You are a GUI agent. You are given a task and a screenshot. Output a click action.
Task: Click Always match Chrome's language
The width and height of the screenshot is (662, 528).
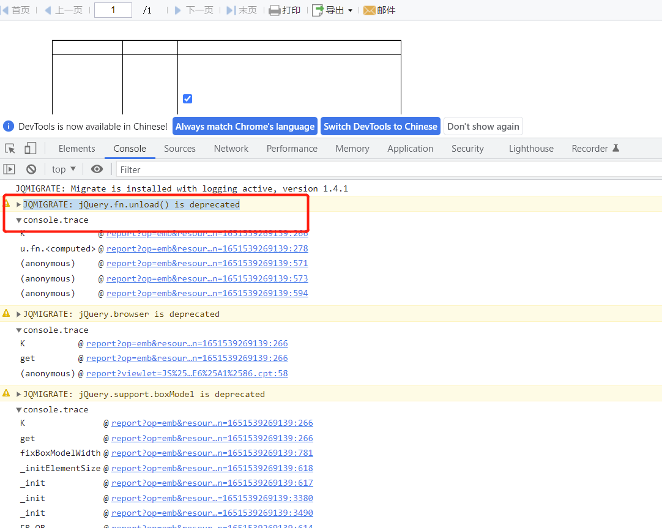tap(245, 127)
